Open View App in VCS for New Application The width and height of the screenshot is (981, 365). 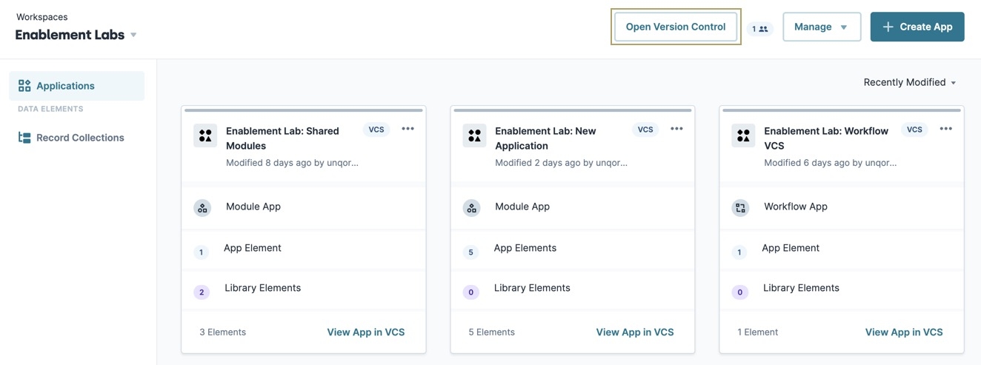(x=635, y=332)
